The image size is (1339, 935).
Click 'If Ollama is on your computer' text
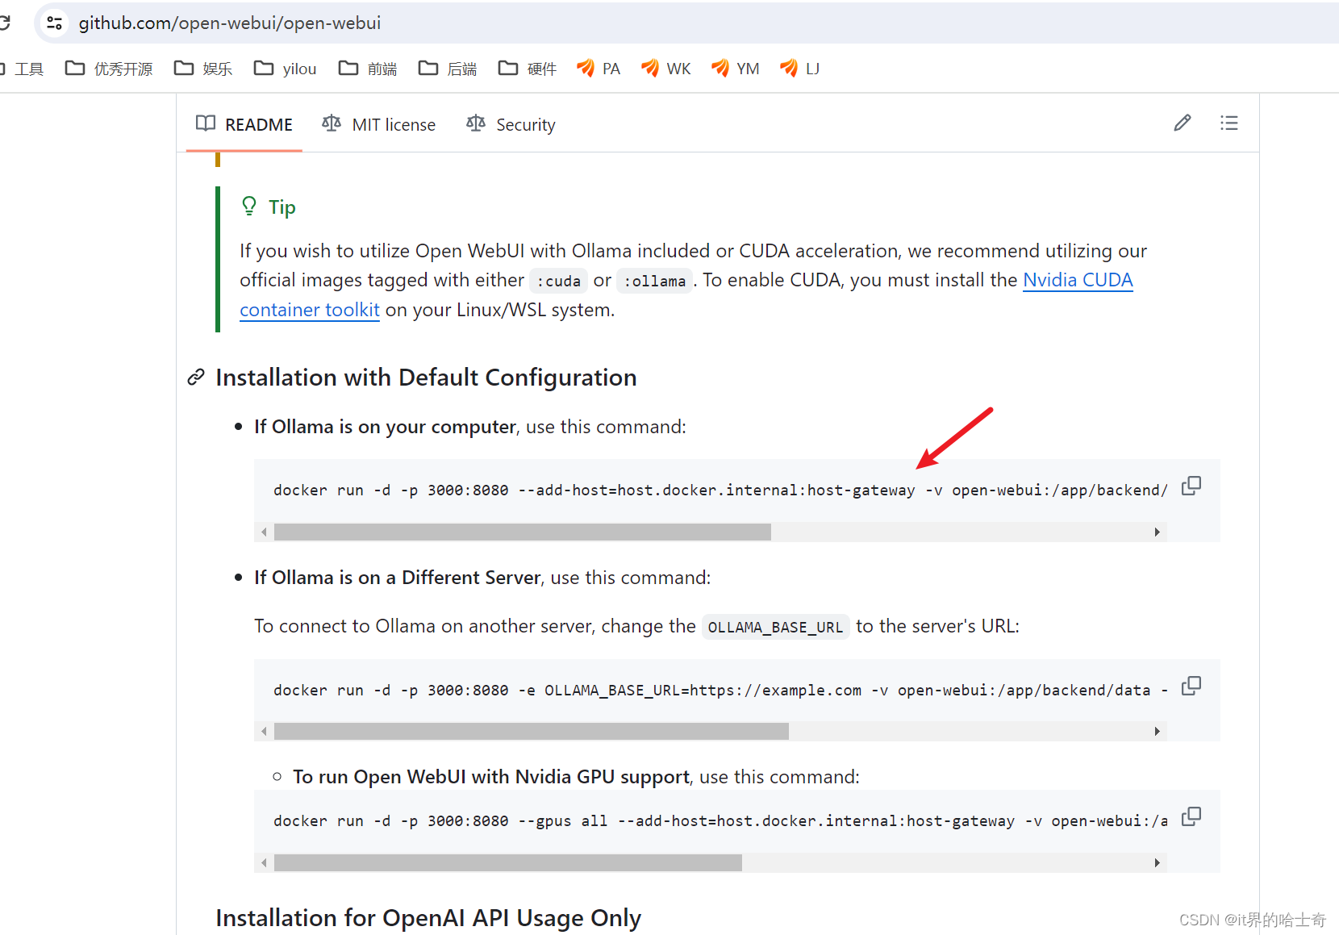click(x=385, y=427)
